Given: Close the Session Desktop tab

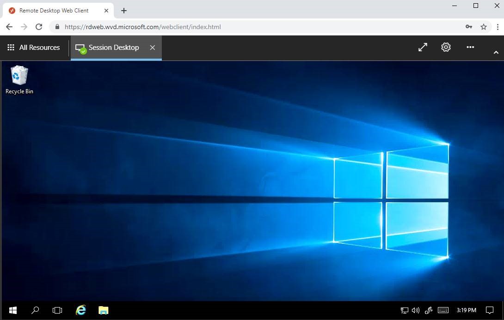Looking at the screenshot, I should [x=153, y=48].
